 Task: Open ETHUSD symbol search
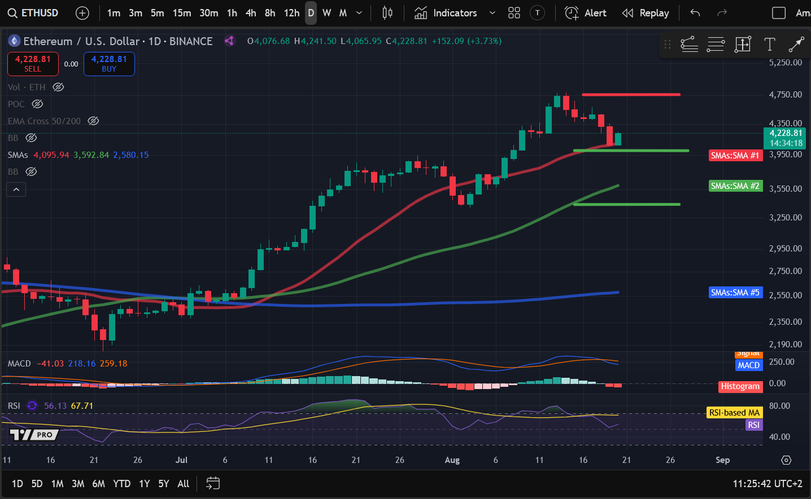pyautogui.click(x=33, y=13)
